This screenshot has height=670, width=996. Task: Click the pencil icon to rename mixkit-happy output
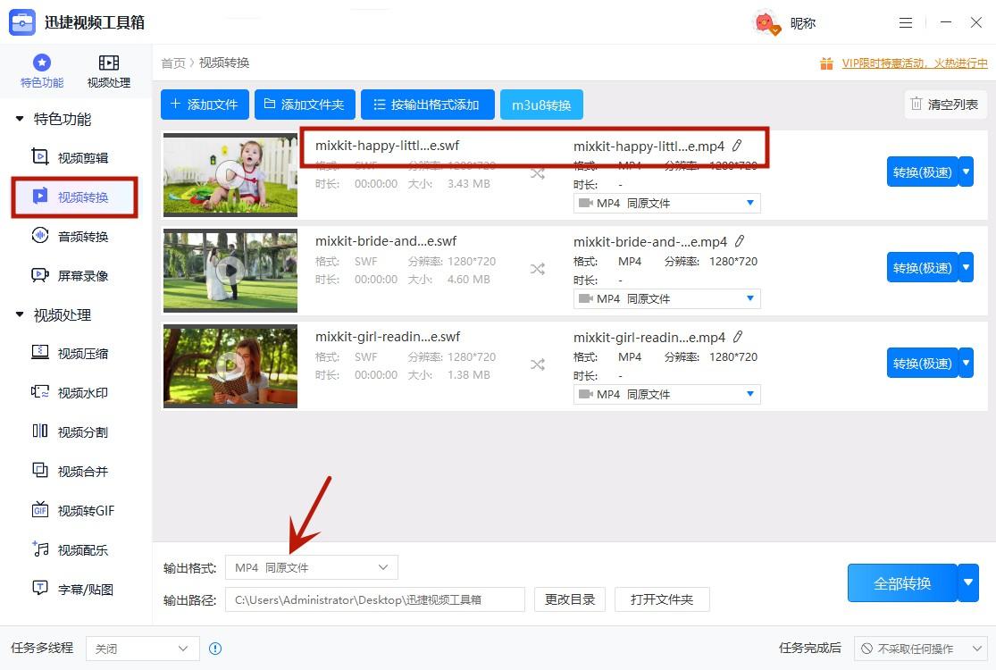click(738, 146)
